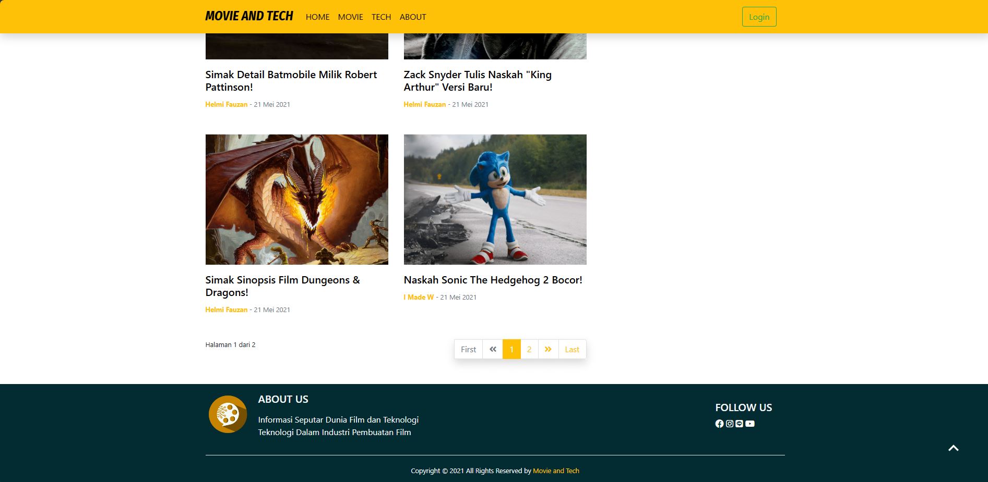Open the HOME menu item
988x482 pixels.
click(x=317, y=17)
